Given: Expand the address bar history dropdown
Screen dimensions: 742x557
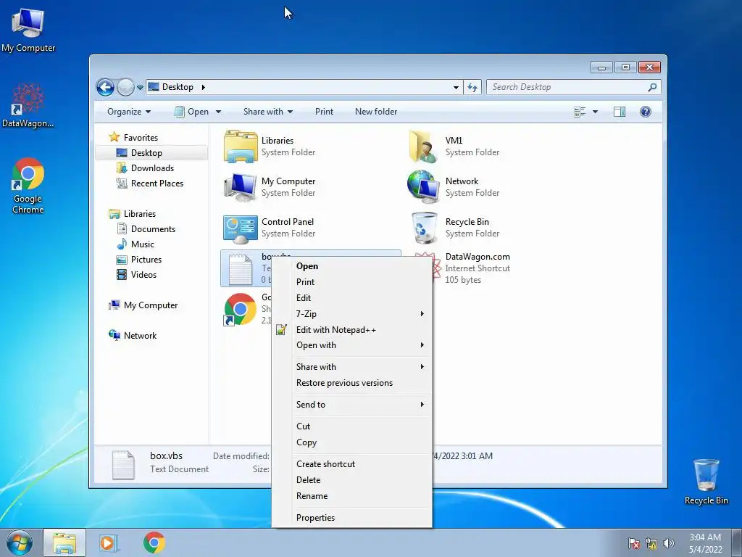Looking at the screenshot, I should pos(456,87).
